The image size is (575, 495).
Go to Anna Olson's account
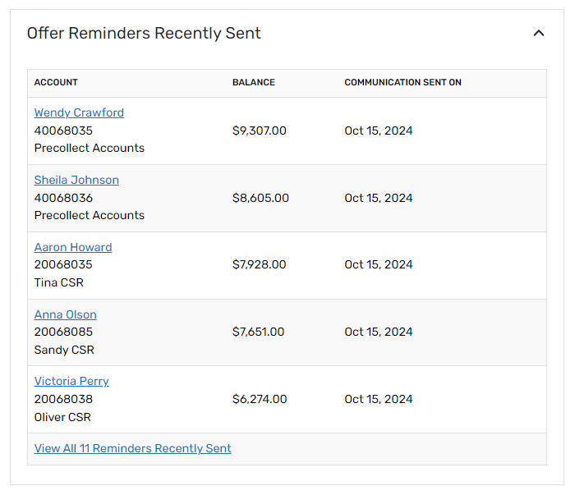click(x=65, y=314)
